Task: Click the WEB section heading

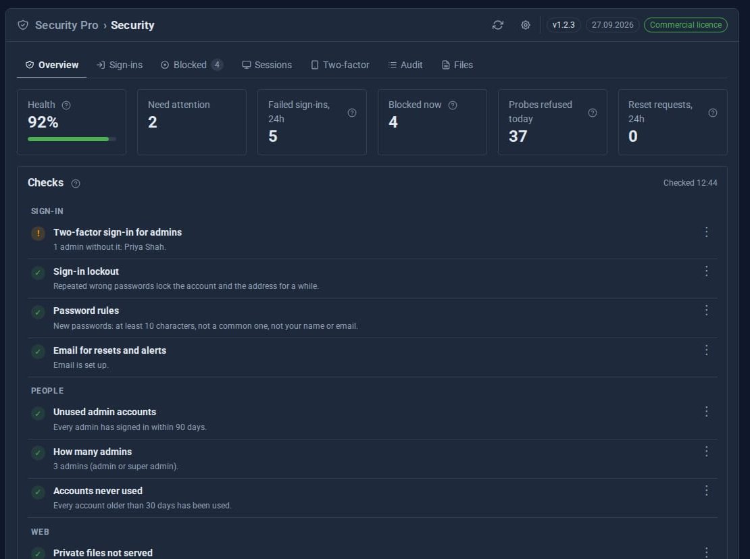Action: 40,532
